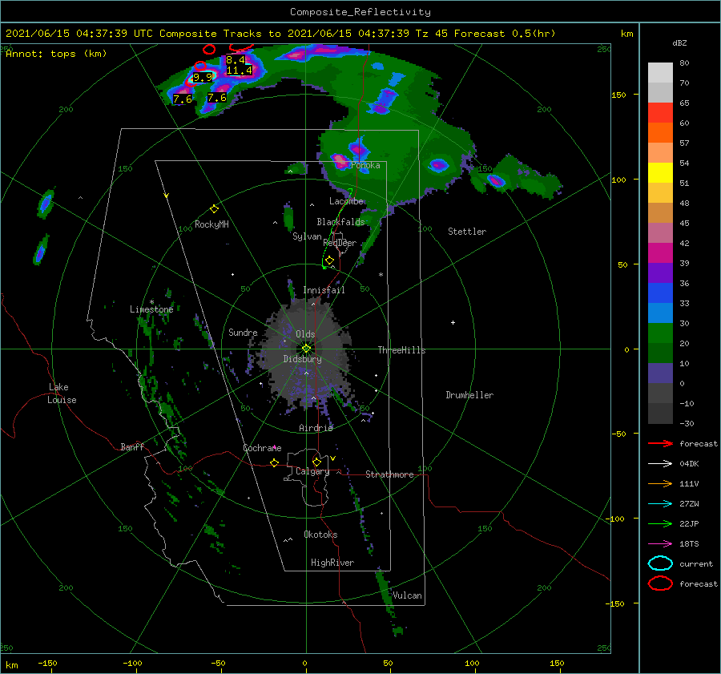Click the green 22JP arrow in legend
Viewport: 721px width, 674px height.
coord(660,523)
